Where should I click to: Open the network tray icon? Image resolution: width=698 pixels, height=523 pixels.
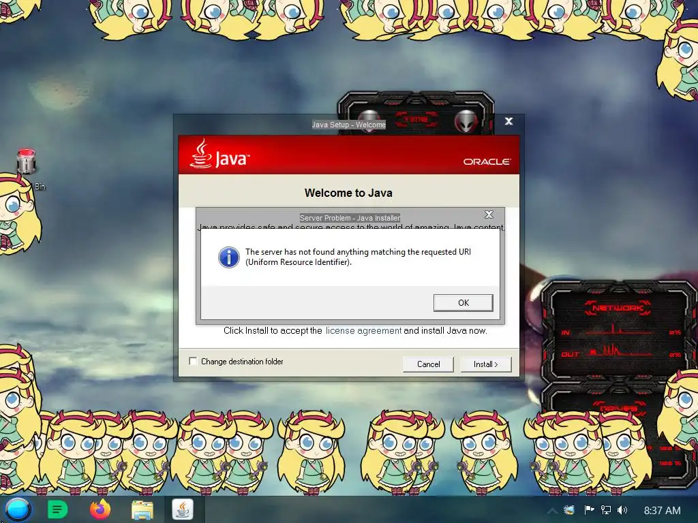tap(606, 510)
